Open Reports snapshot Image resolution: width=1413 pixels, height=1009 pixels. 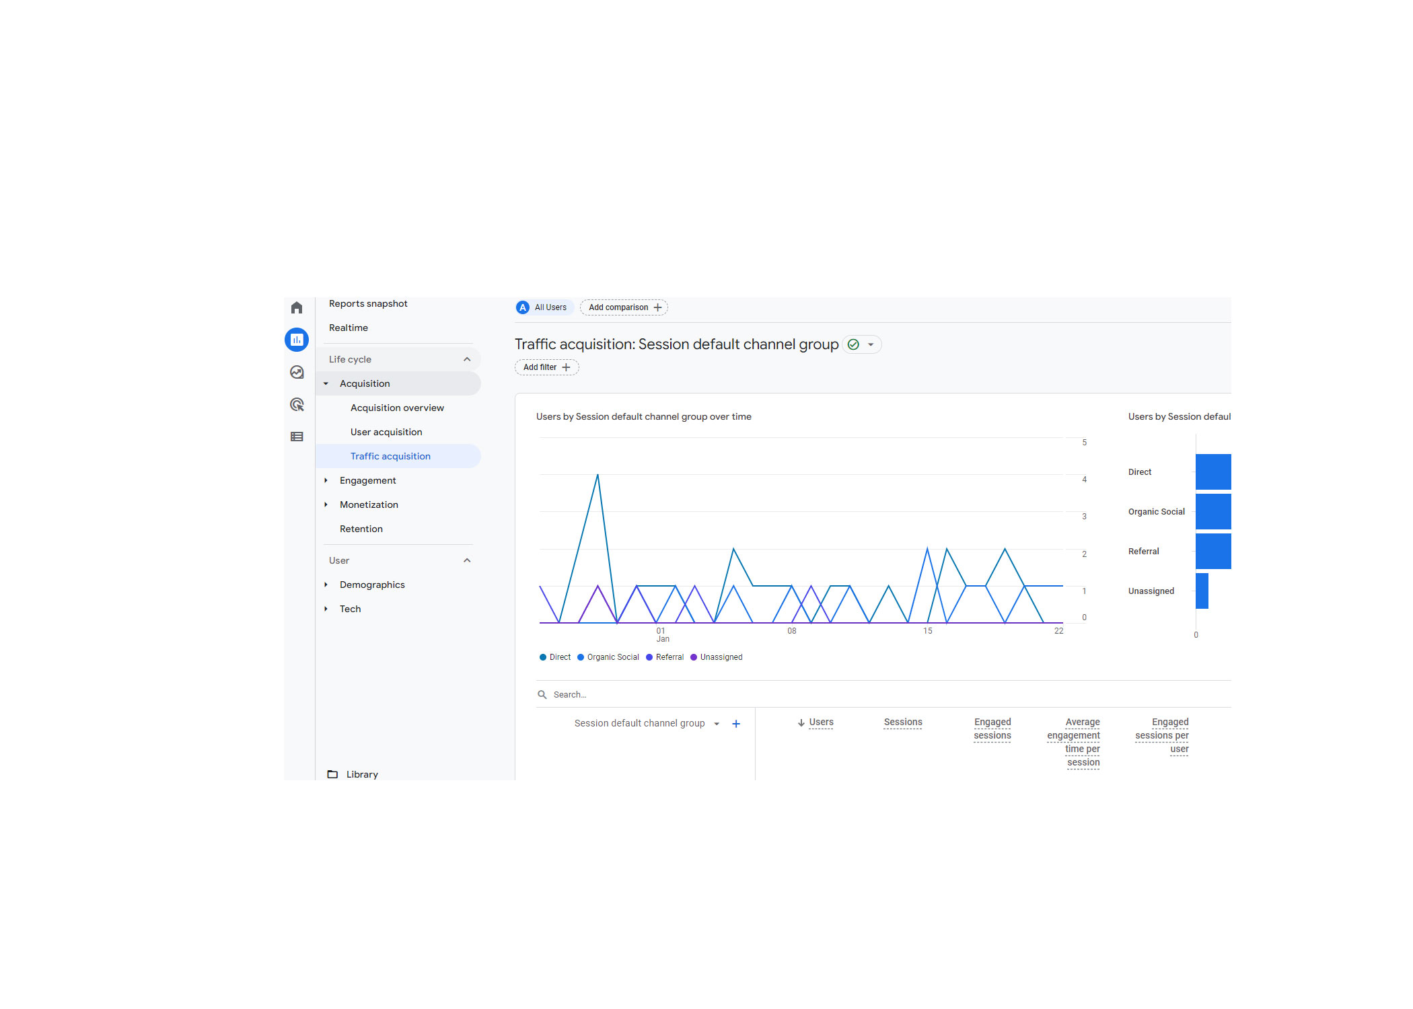(368, 303)
